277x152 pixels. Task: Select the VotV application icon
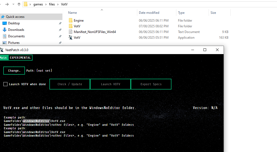(71, 37)
